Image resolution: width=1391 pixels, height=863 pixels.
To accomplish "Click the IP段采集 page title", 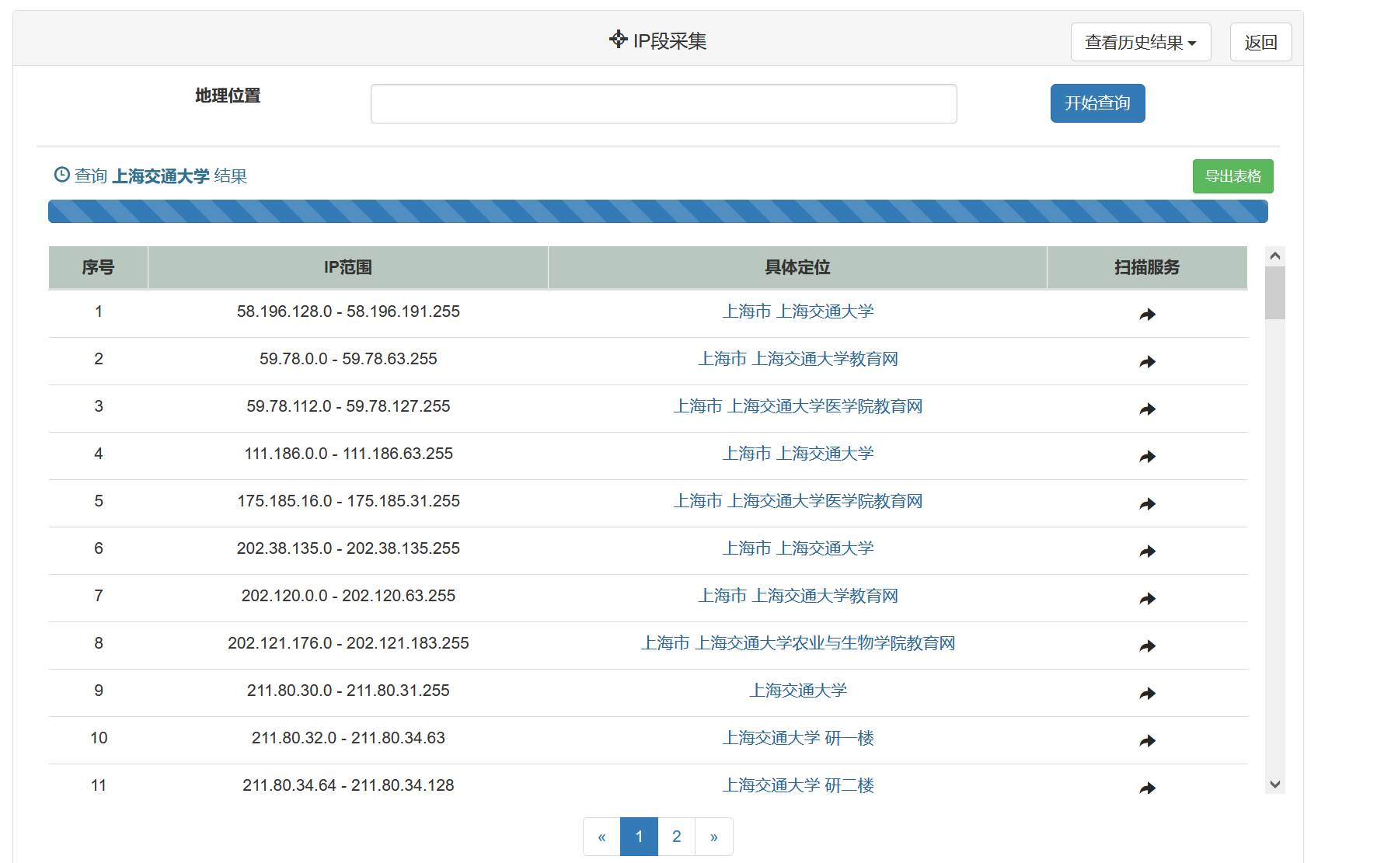I will click(x=669, y=41).
